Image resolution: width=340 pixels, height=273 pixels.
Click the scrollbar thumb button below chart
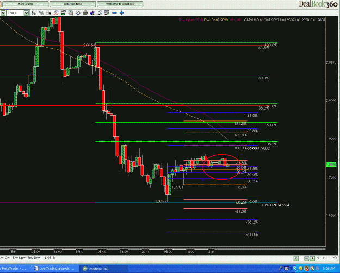(x=307, y=258)
